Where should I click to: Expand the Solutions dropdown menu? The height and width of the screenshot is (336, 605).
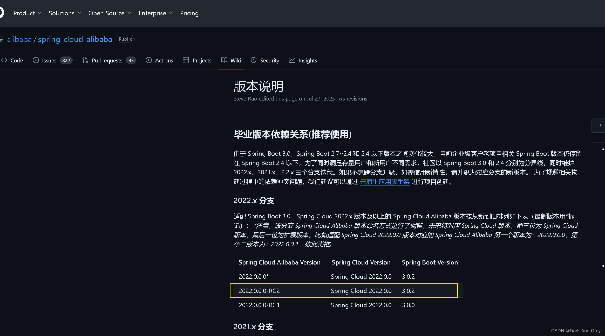[65, 13]
